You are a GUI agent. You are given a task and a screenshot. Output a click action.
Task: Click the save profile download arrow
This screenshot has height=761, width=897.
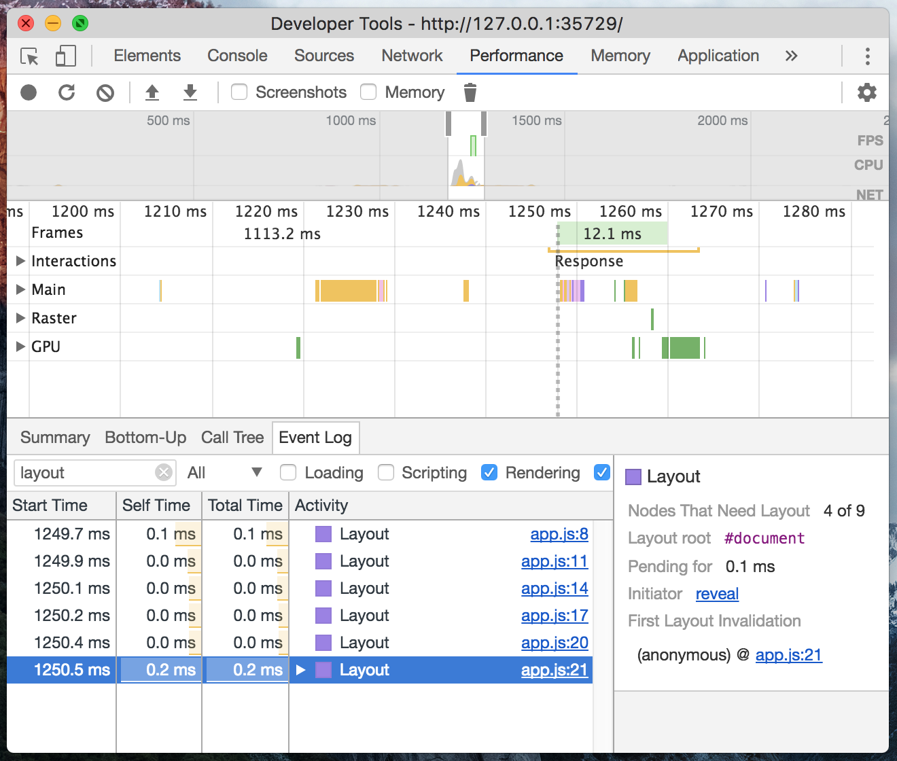190,92
